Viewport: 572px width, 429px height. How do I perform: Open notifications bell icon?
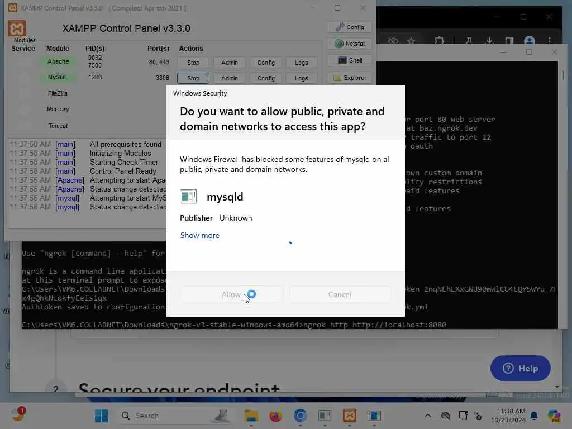(x=534, y=416)
